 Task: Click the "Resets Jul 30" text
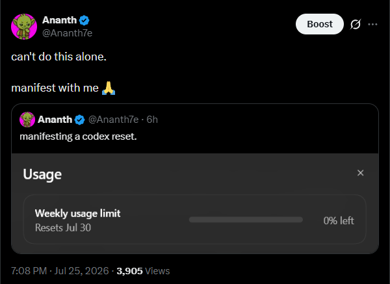pyautogui.click(x=63, y=227)
